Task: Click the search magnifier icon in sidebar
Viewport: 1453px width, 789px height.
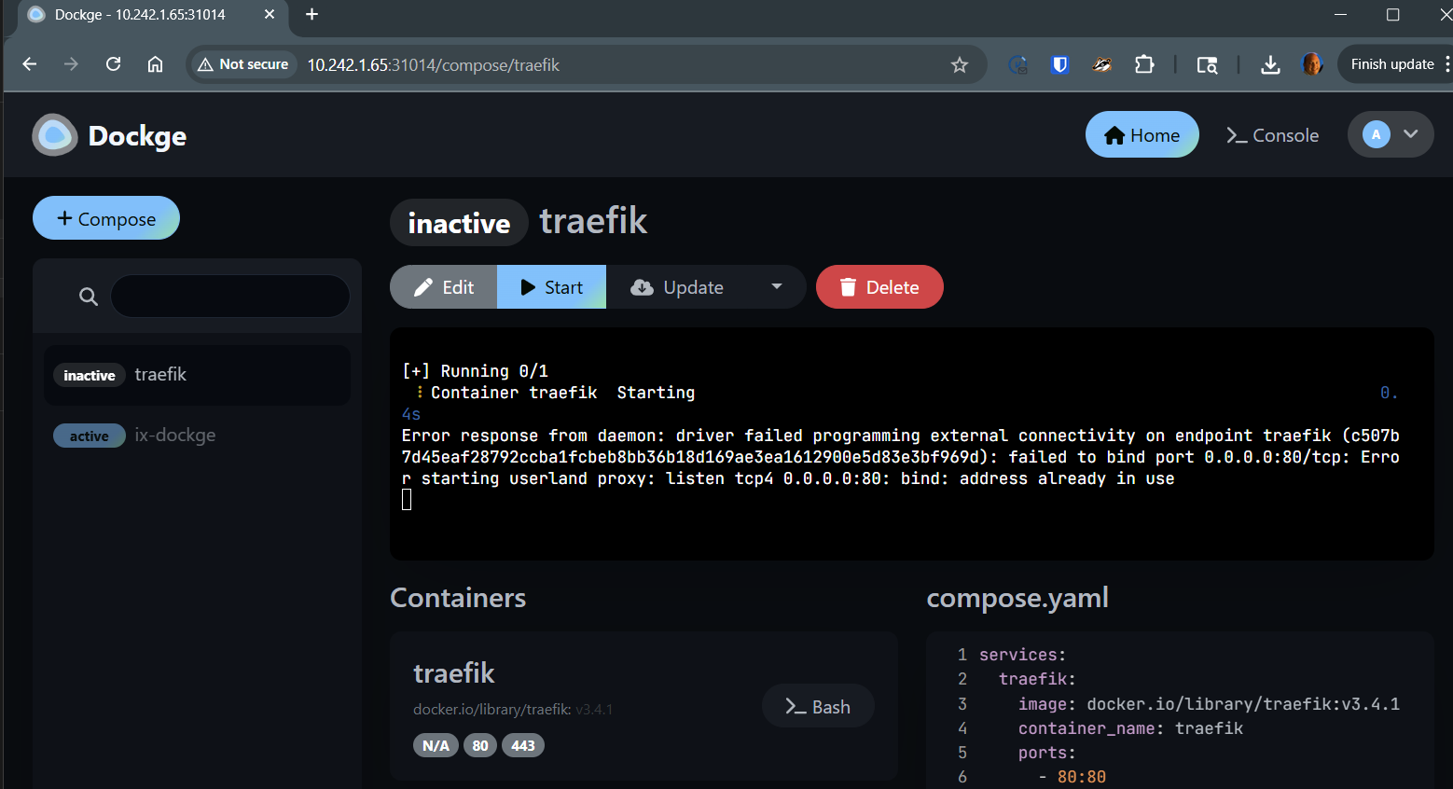Action: click(89, 297)
